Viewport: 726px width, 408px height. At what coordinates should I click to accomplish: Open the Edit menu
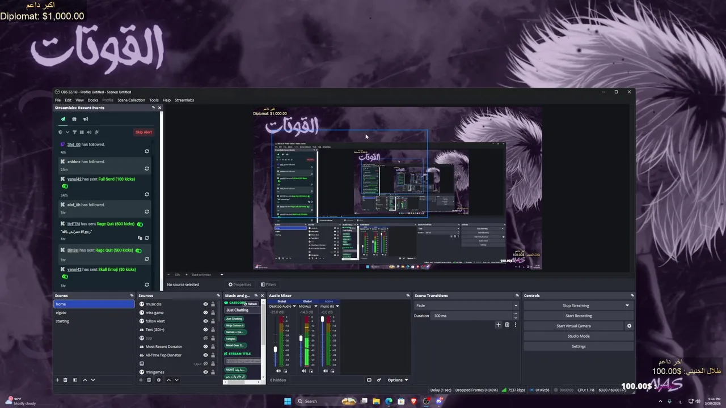[x=68, y=100]
